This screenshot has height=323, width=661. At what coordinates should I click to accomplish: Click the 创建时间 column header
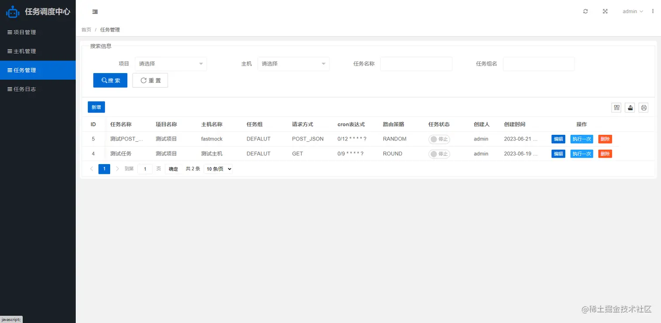pos(515,124)
